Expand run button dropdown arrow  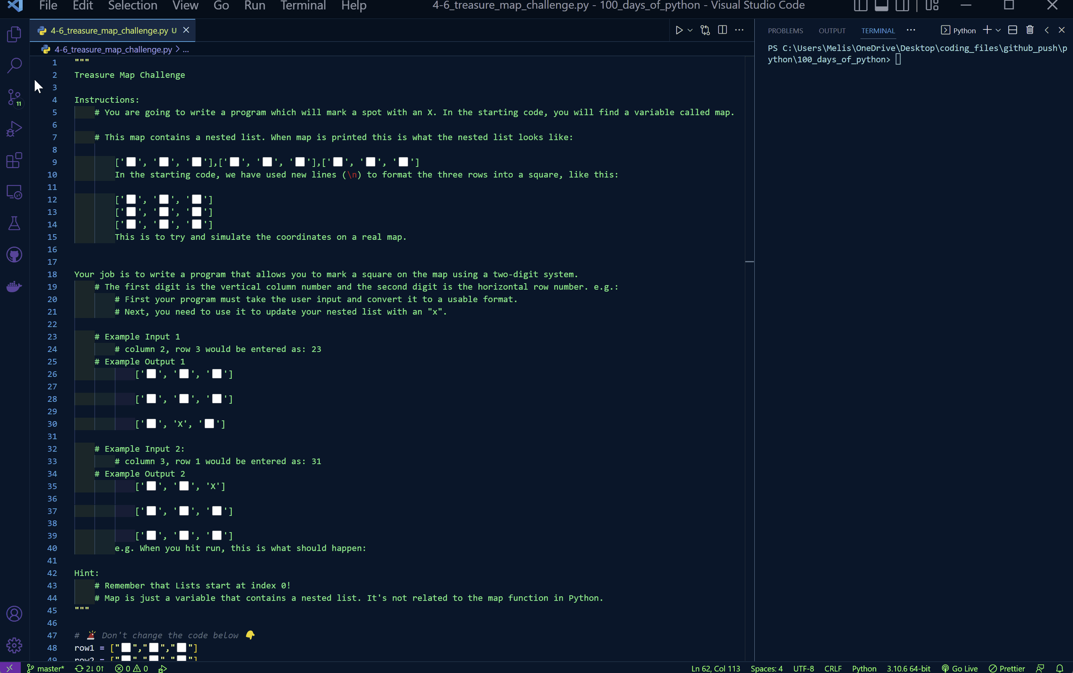(690, 30)
